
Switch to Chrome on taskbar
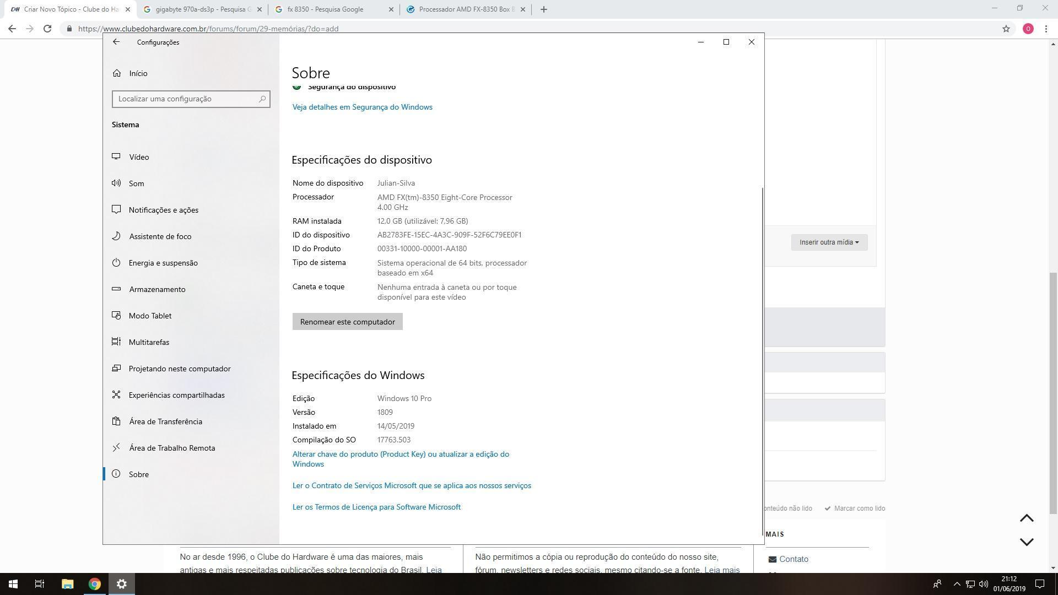(x=95, y=584)
